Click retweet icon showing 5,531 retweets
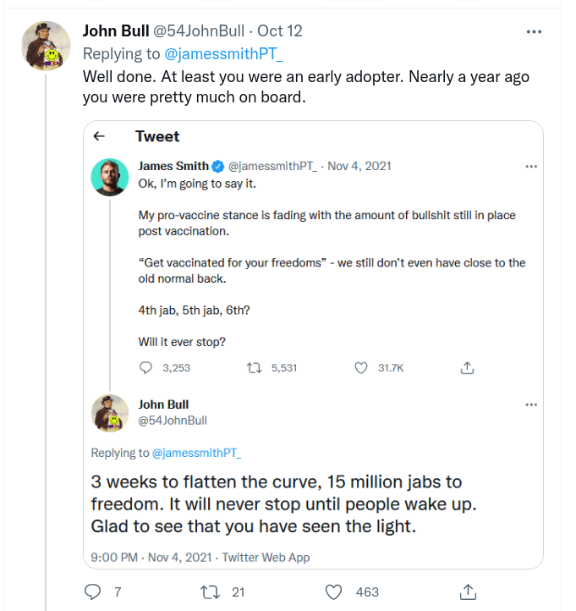The height and width of the screenshot is (611, 576). tap(252, 368)
